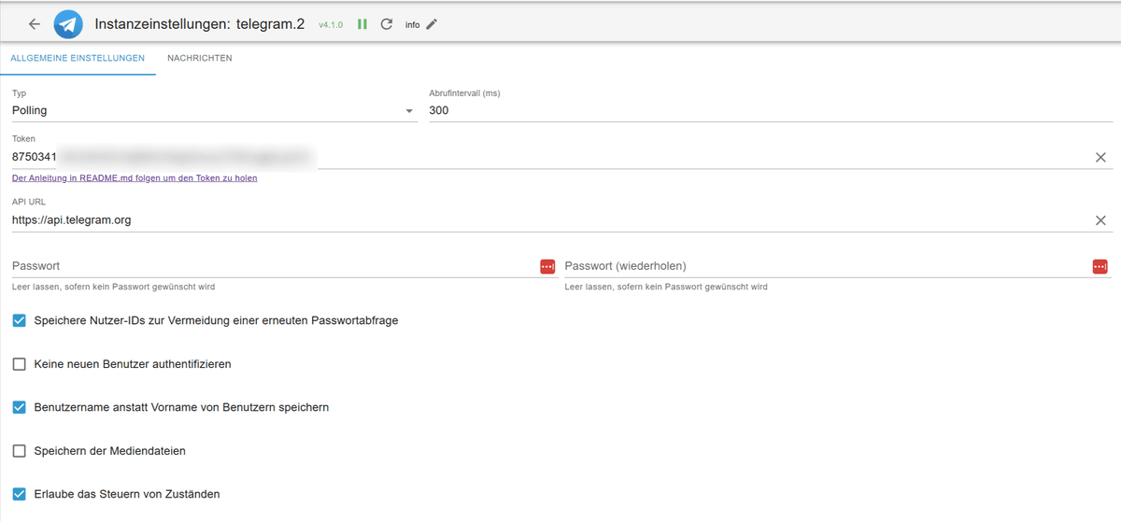Enable Keine neuen Benutzer authentifizieren

20,364
